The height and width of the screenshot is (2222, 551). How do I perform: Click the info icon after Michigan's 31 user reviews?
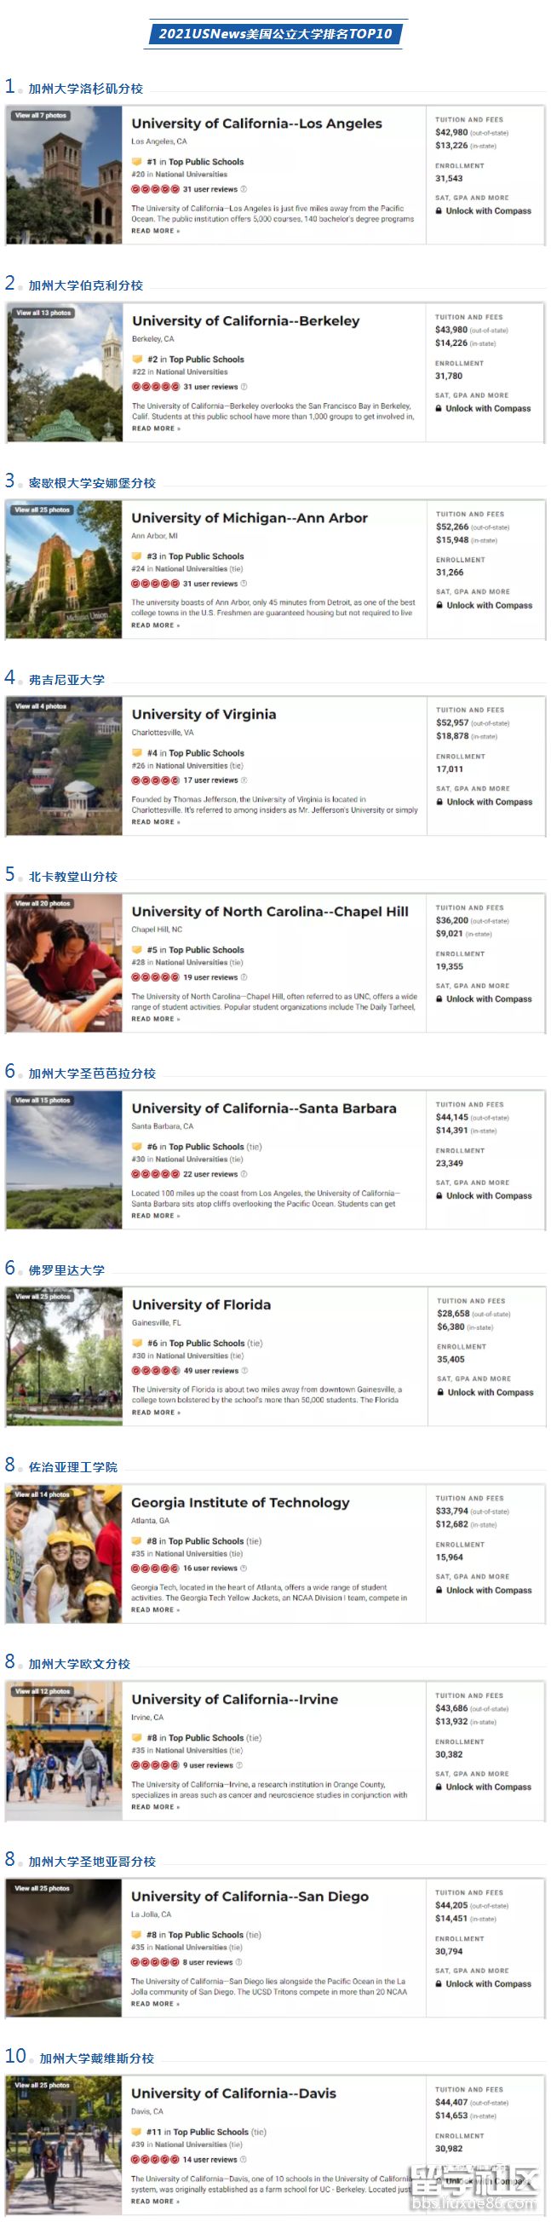coord(244,583)
